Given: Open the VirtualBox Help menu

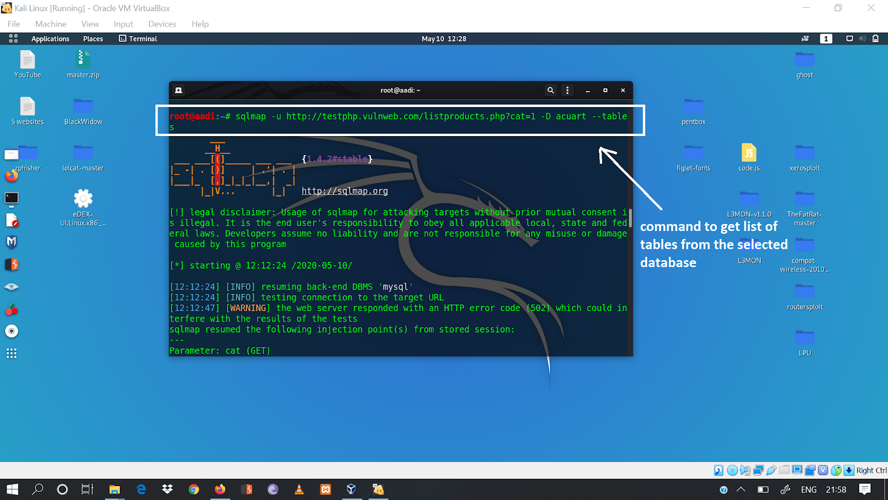Looking at the screenshot, I should click(200, 24).
